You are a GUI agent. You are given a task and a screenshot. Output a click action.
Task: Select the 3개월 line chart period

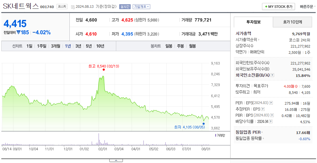pos(56,46)
